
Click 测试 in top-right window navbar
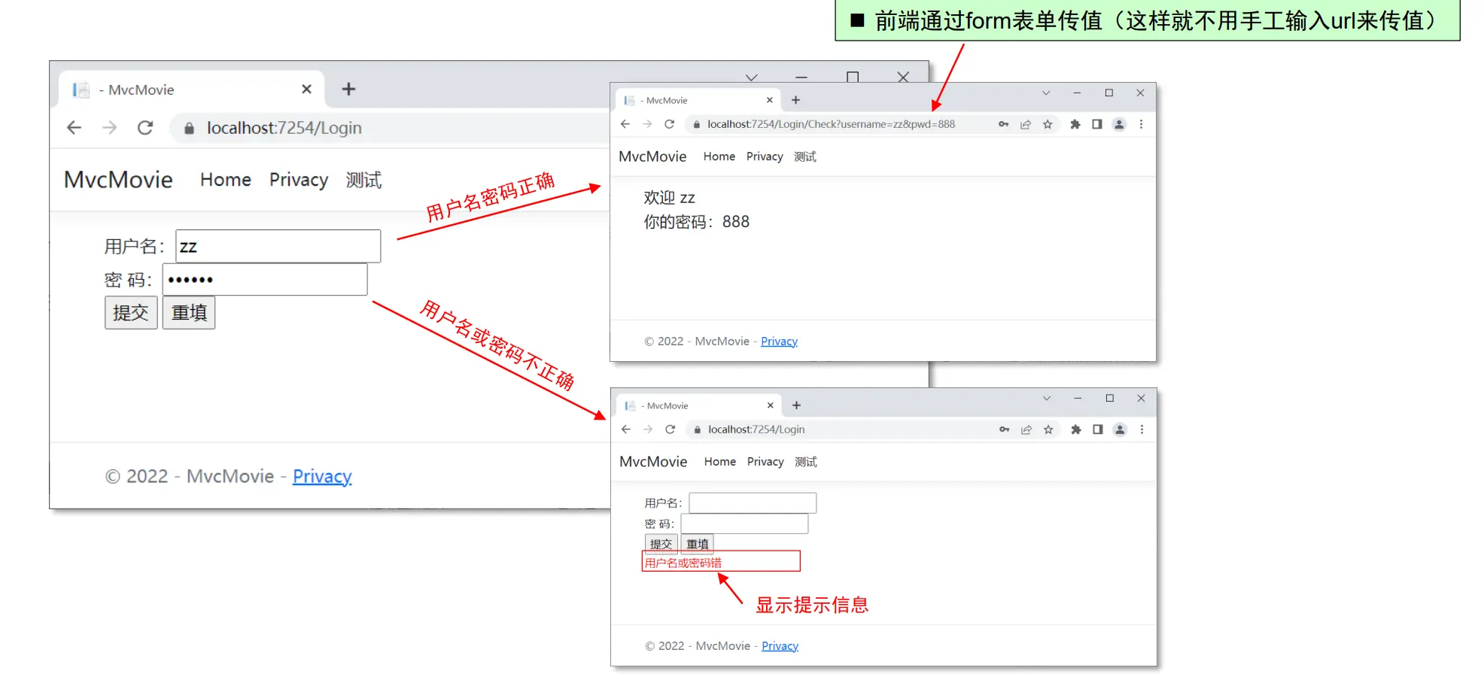pos(805,156)
